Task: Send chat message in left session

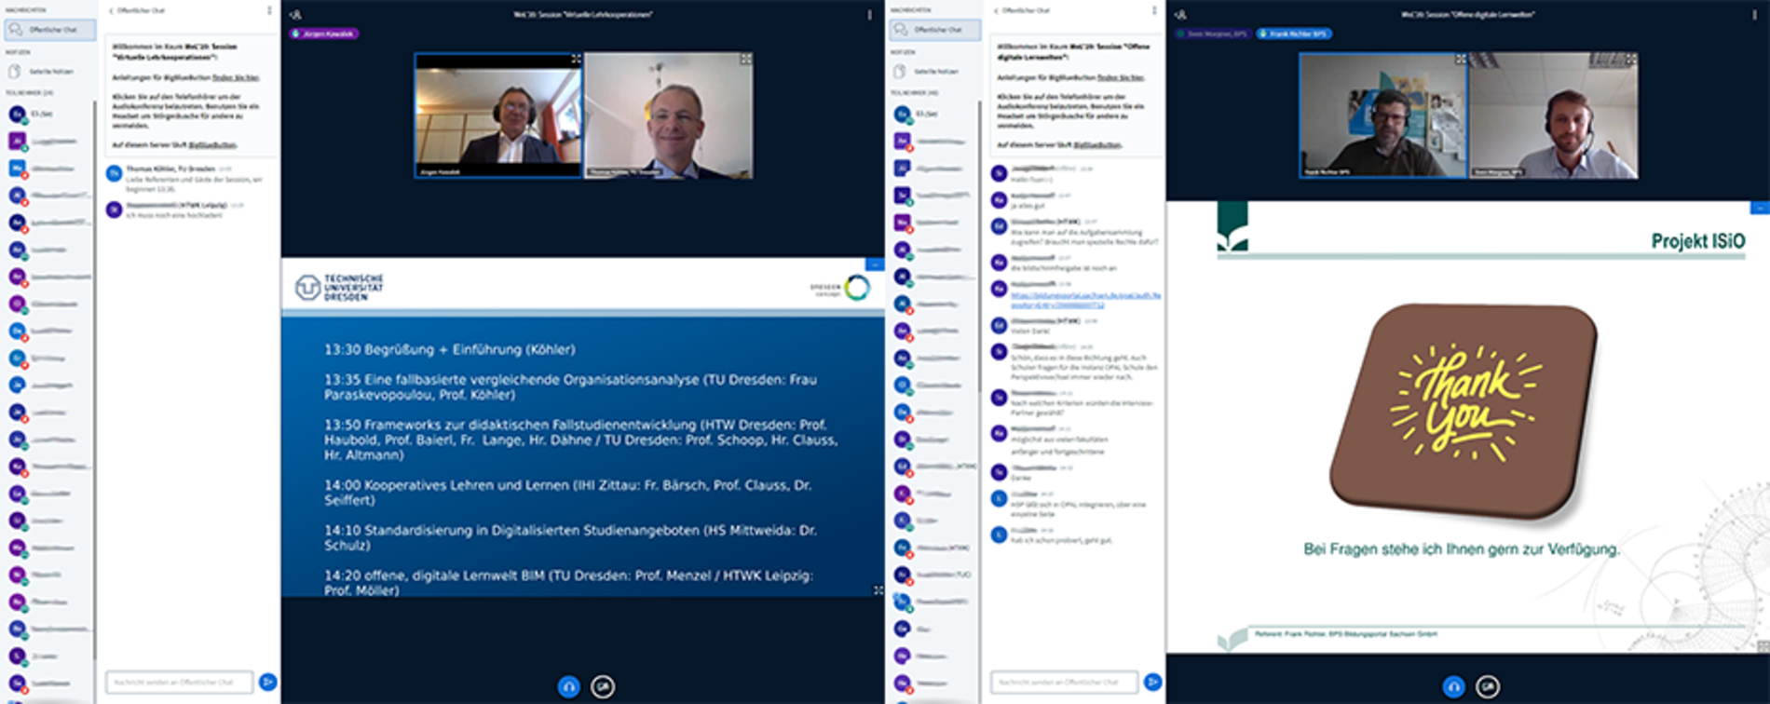Action: coord(267,683)
